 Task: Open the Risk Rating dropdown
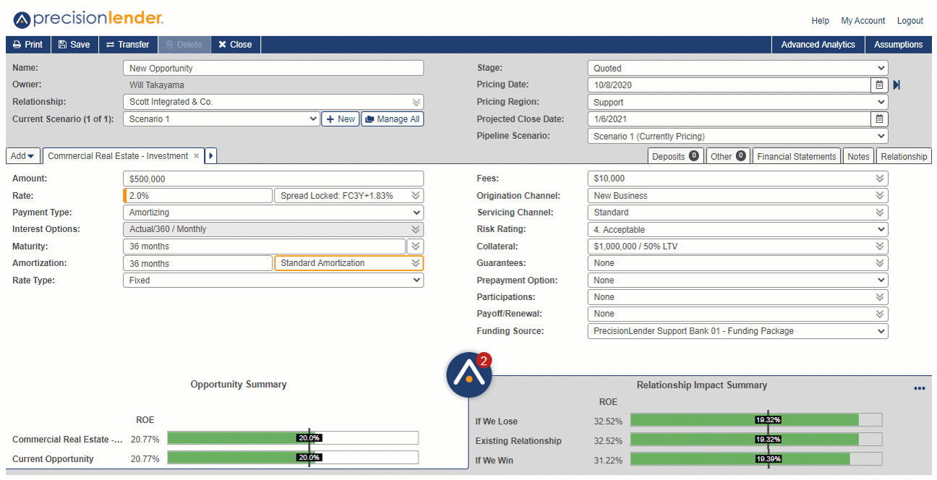pos(737,230)
